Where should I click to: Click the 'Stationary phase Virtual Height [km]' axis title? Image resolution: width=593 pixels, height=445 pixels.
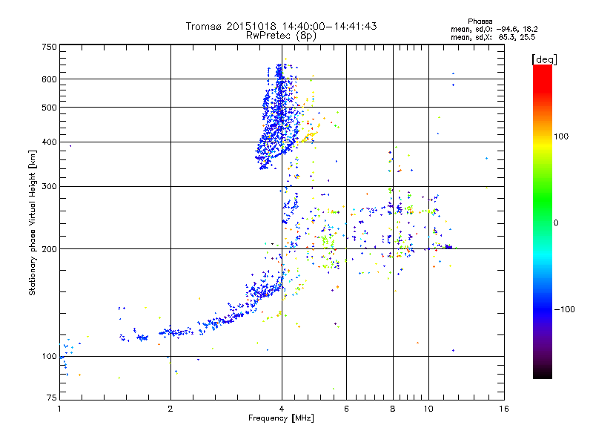[33, 223]
